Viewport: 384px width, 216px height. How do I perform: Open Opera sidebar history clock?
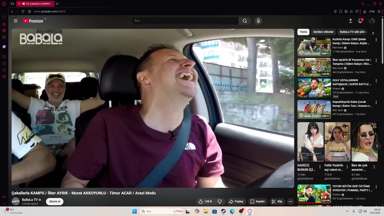tap(4, 63)
